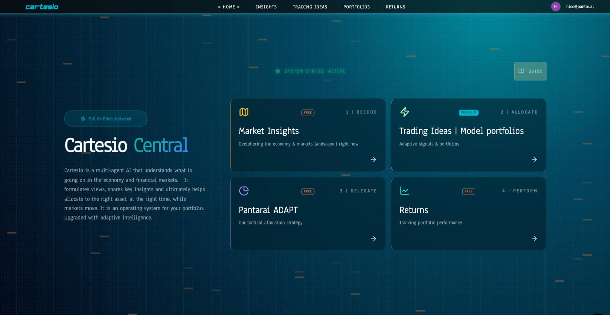
Task: Click the 1 | DECODE label
Action: [x=361, y=112]
